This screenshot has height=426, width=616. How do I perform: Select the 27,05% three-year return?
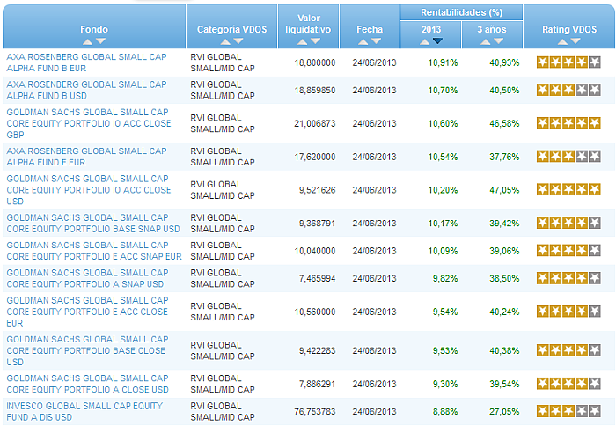point(504,411)
